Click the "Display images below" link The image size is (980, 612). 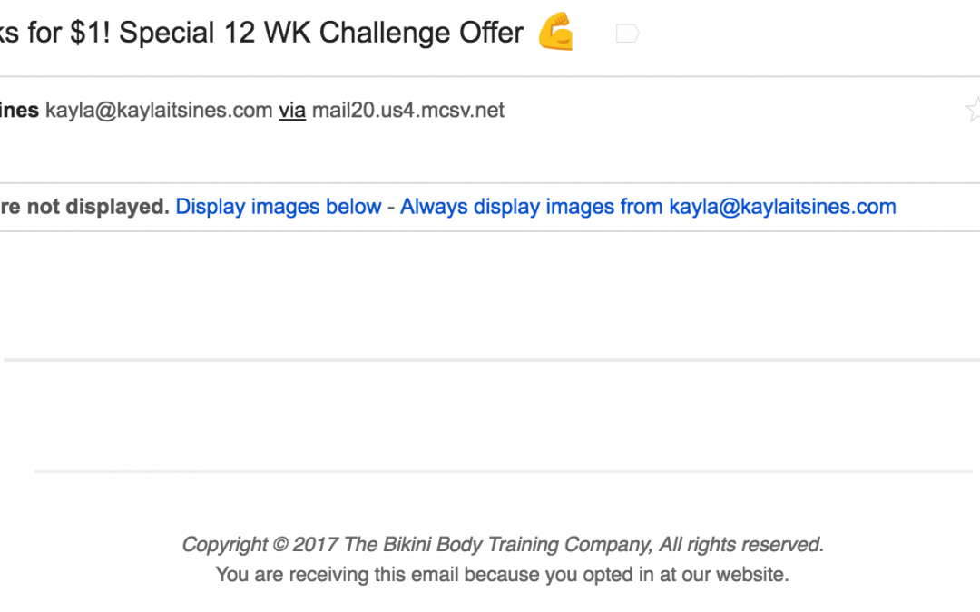coord(279,207)
